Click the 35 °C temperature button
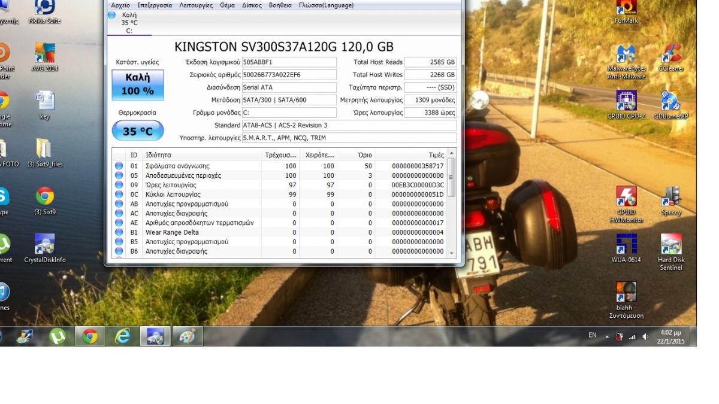The height and width of the screenshot is (404, 719). pos(138,131)
